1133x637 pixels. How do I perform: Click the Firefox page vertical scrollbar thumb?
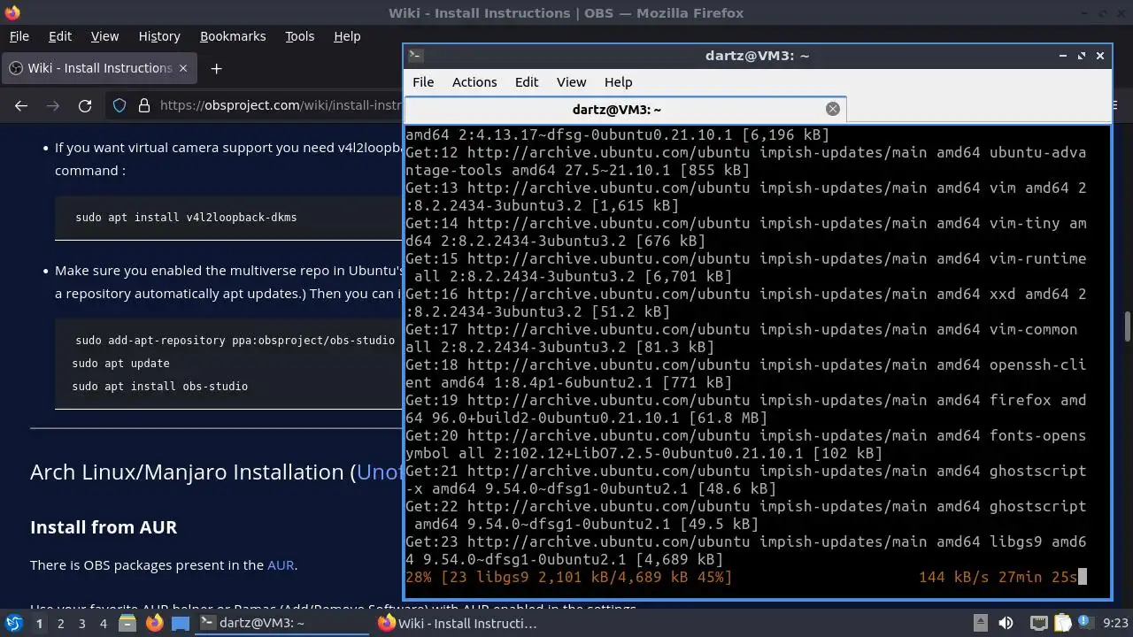(1127, 326)
